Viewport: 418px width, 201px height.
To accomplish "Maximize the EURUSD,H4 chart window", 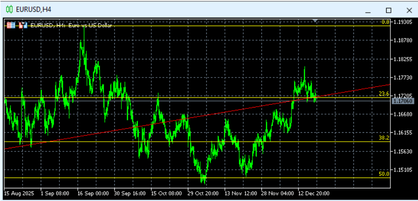I will coord(388,10).
